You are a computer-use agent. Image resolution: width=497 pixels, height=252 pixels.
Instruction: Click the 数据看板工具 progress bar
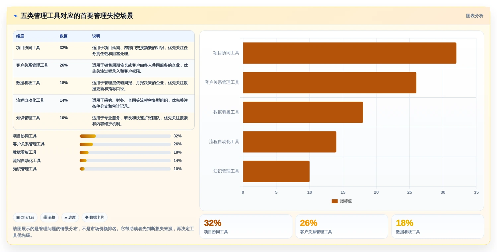point(125,153)
